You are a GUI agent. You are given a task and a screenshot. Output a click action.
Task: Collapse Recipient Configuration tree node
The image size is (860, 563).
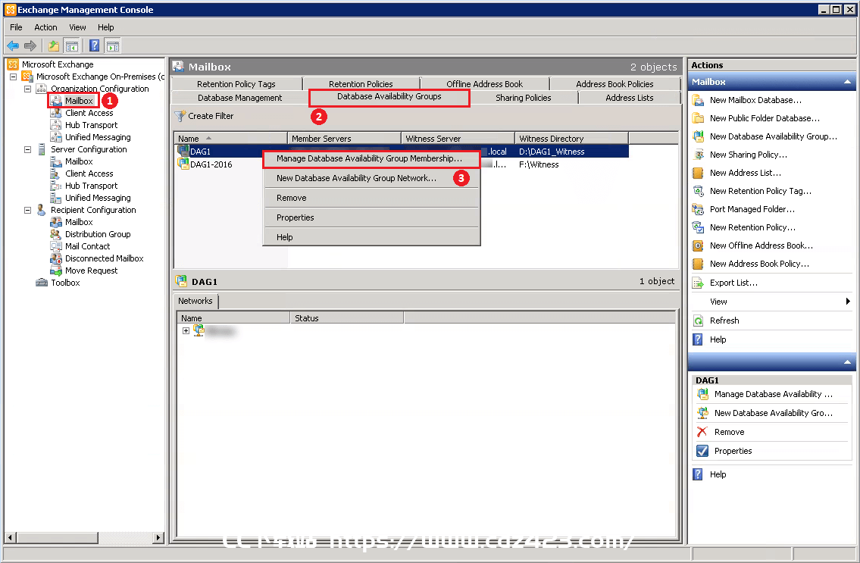[27, 210]
